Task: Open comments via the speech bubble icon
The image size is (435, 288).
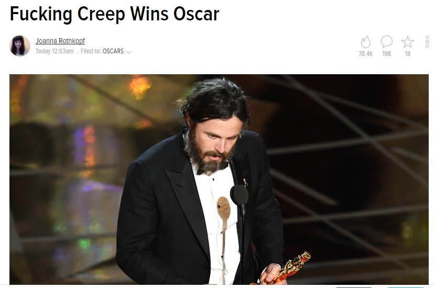Action: tap(386, 42)
